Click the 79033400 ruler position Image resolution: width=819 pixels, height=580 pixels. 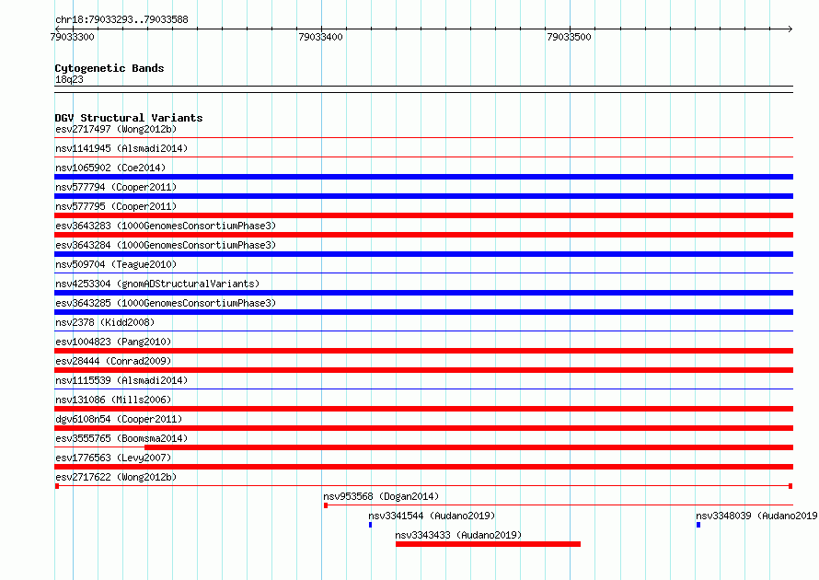(321, 37)
